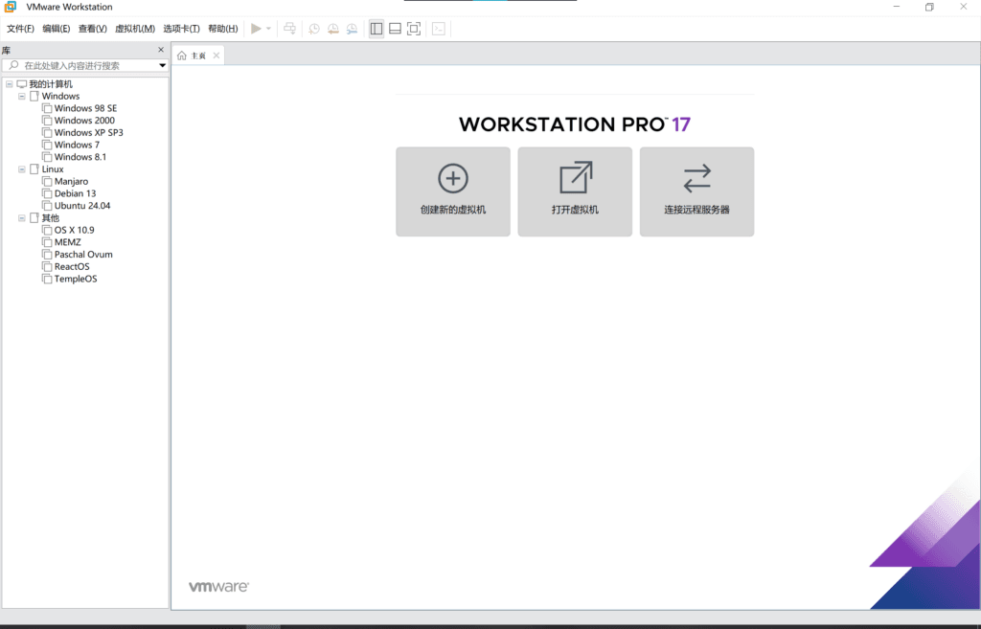Open the library search dropdown arrow
981x629 pixels.
(x=163, y=65)
